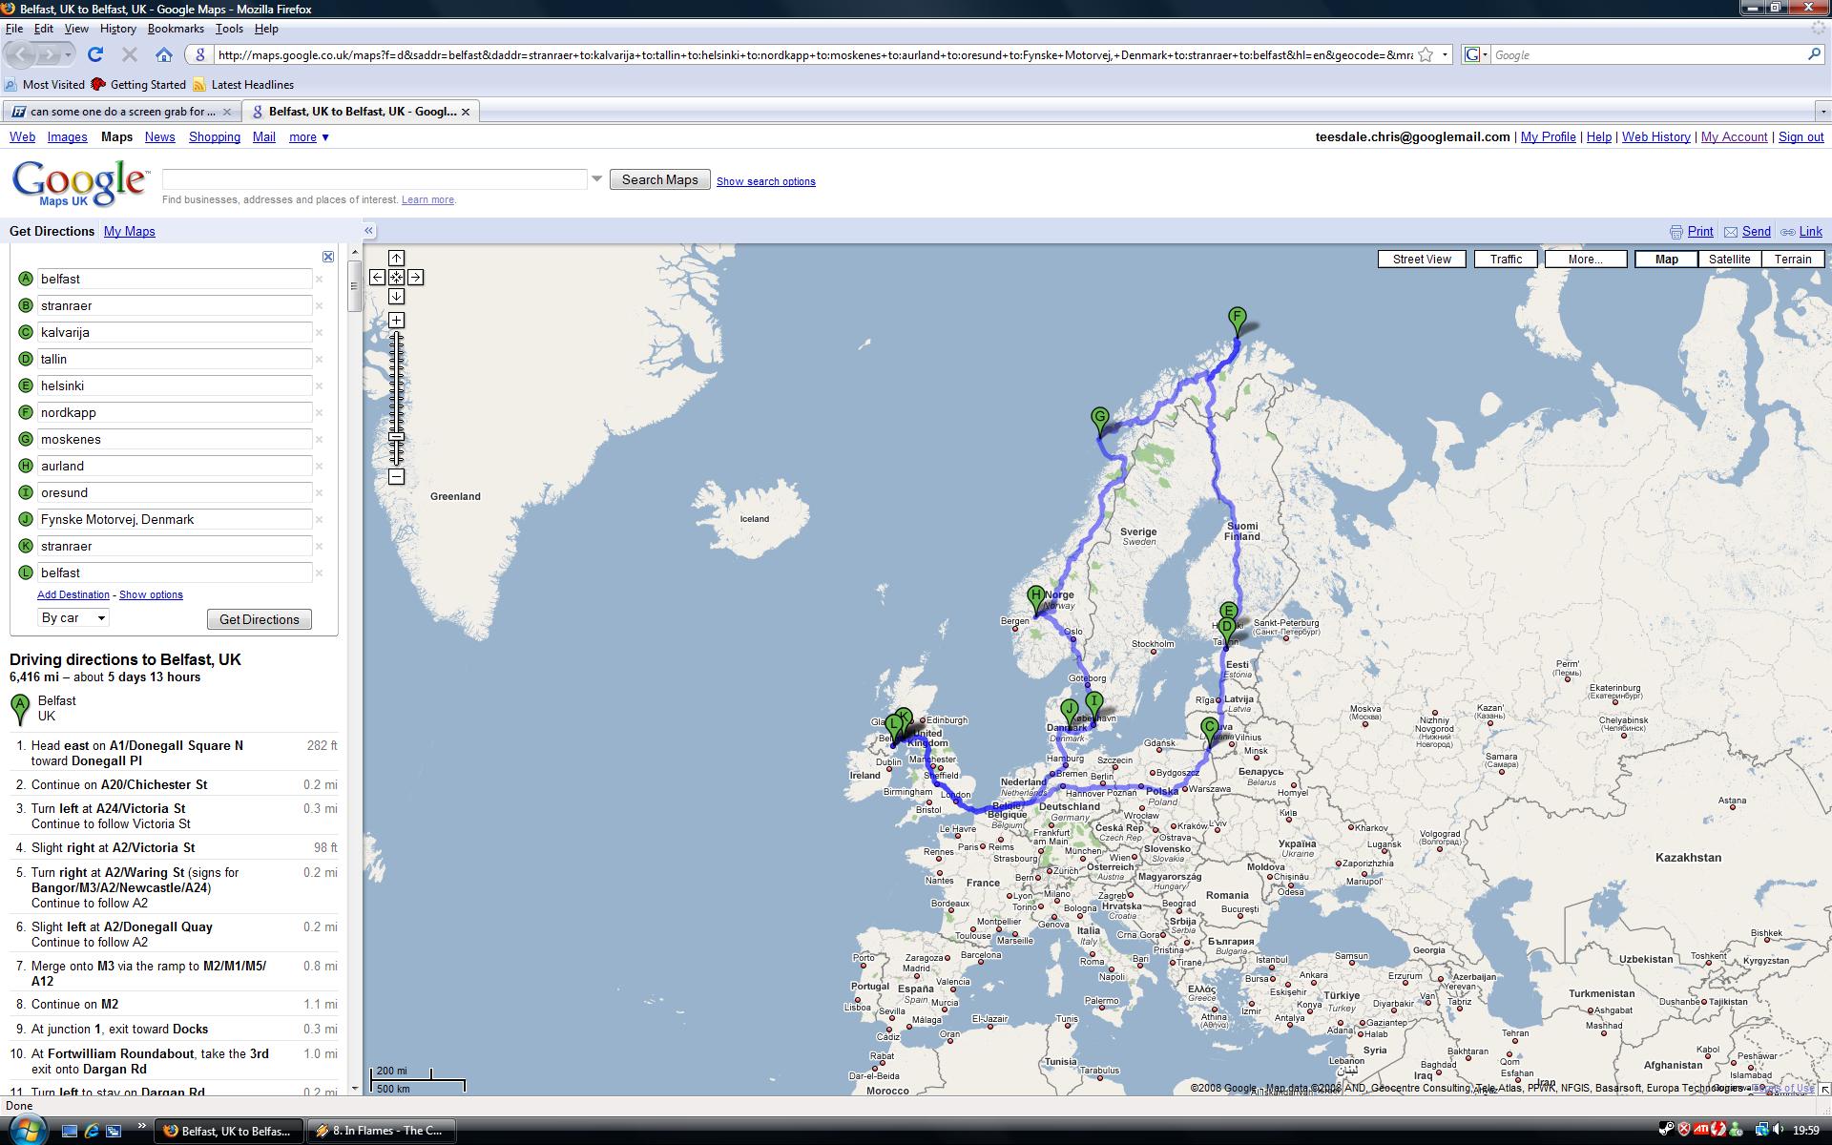
Task: Collapse the left panel with double arrow
Action: pos(369,231)
